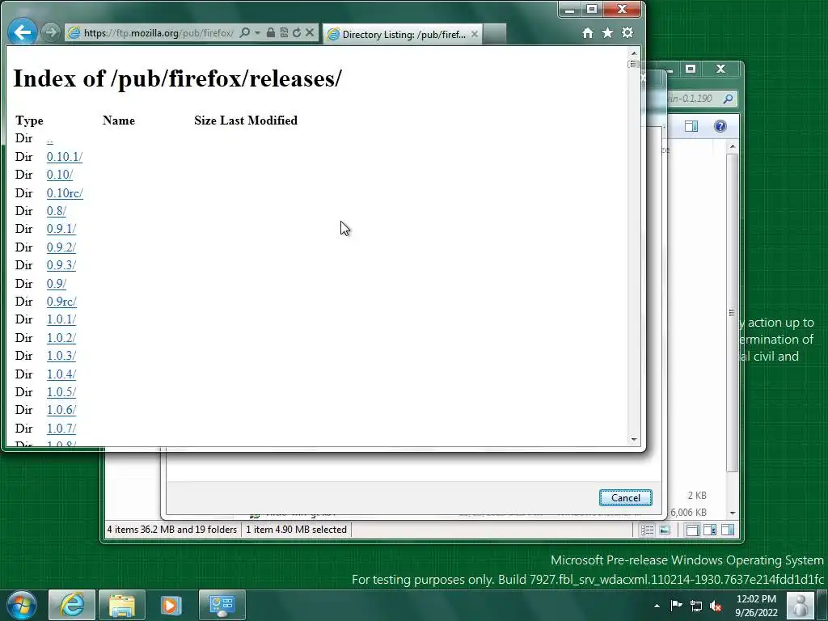Open the 1.0.1/ directory link
This screenshot has height=621, width=828.
pos(61,319)
